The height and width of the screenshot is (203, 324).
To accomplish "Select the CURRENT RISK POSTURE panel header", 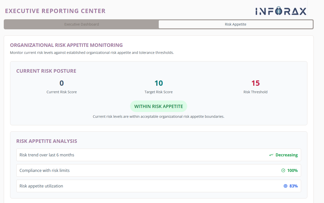I will pos(46,71).
